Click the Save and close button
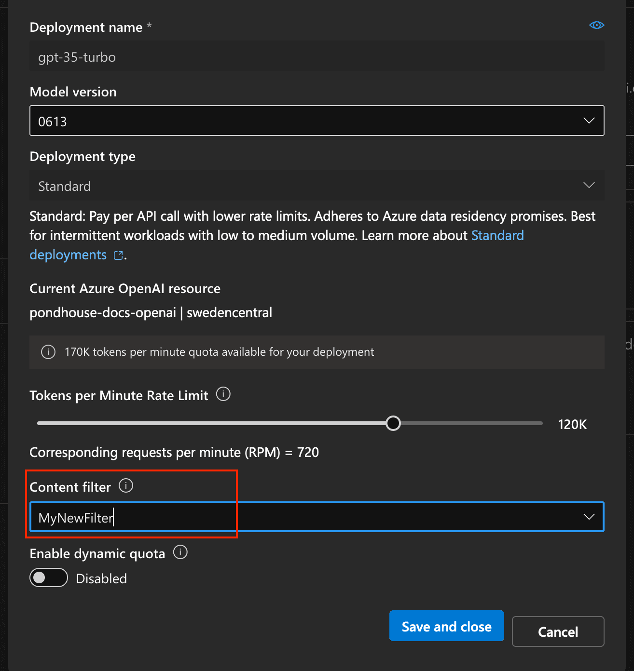Viewport: 634px width, 671px height. click(446, 626)
